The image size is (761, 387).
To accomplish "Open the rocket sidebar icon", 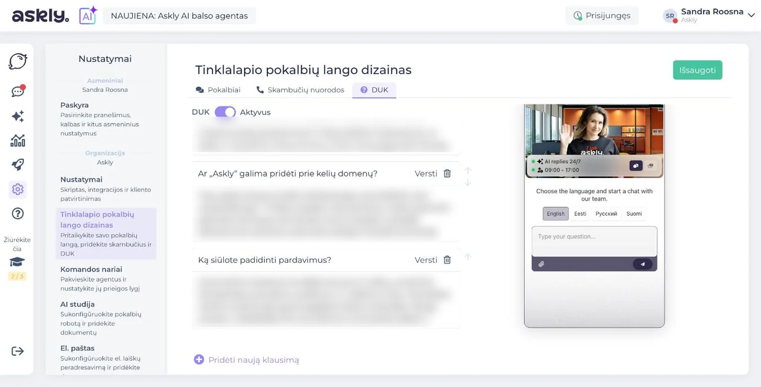I will 17,164.
